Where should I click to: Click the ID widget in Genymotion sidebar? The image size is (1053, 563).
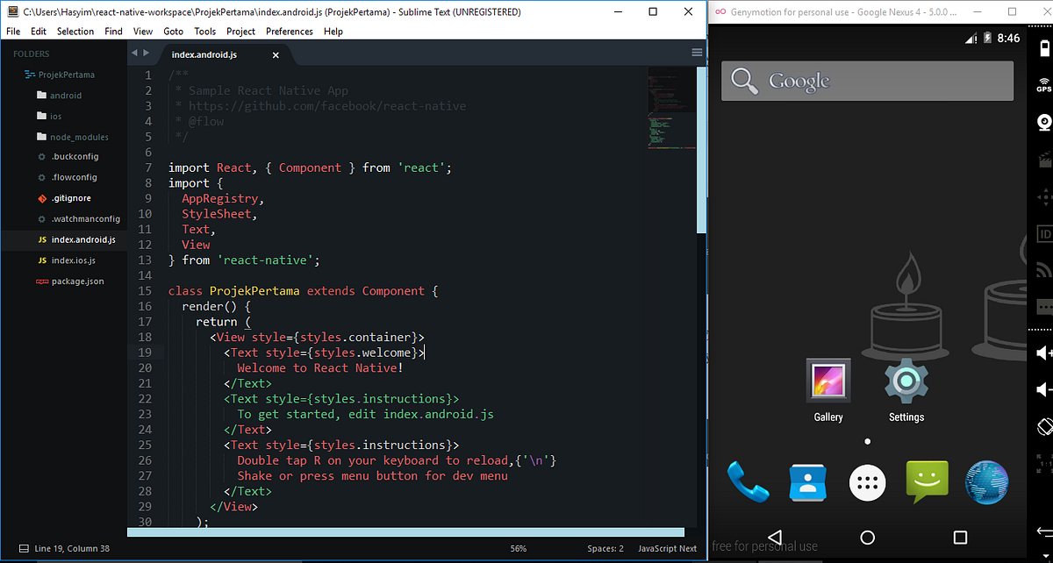1043,234
